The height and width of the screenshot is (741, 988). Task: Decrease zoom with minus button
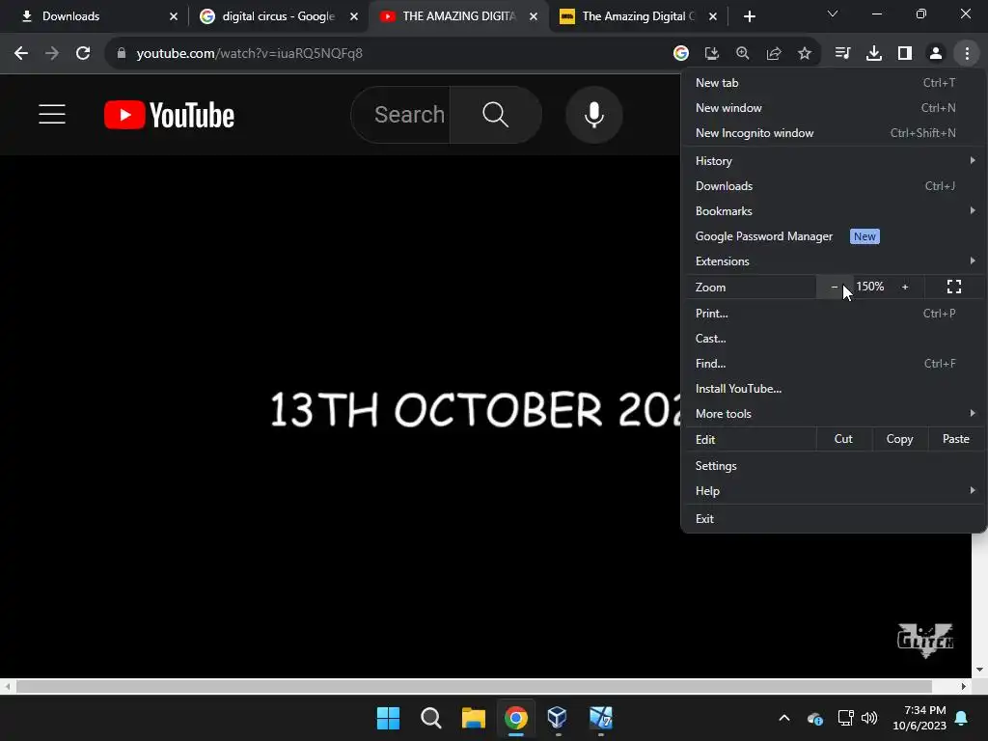tap(835, 287)
